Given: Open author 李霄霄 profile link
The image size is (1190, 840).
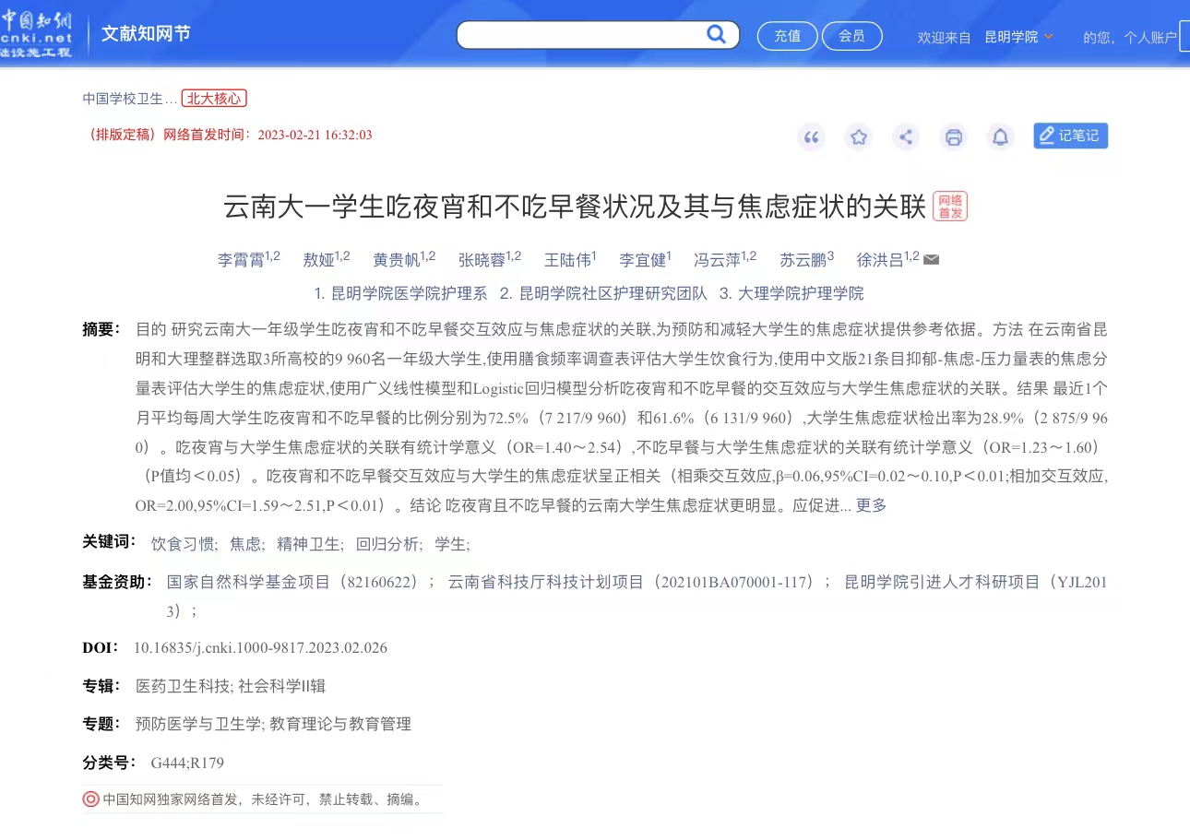Looking at the screenshot, I should click(x=242, y=260).
